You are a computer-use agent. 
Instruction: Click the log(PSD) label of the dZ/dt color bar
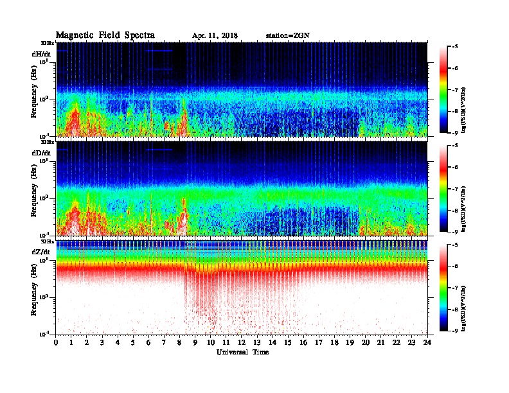(x=463, y=308)
